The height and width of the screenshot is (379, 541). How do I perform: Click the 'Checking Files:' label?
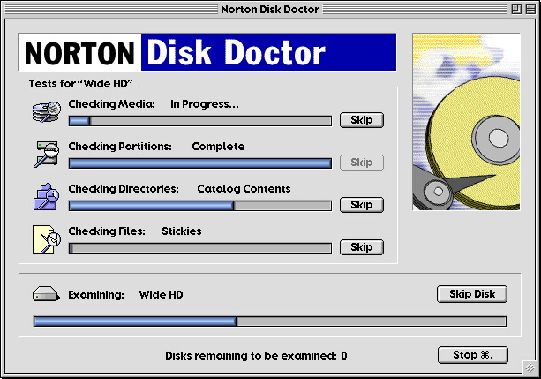point(107,231)
